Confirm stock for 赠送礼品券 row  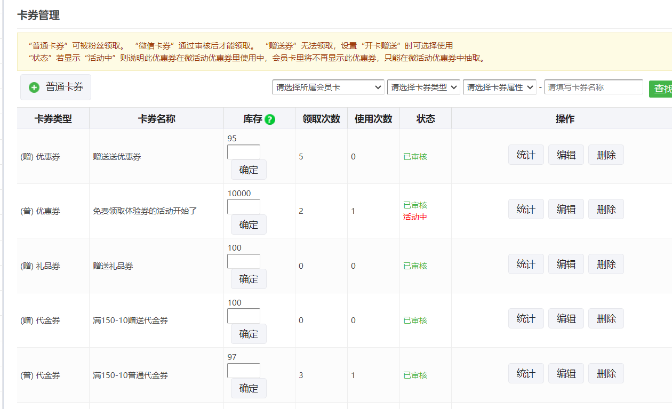click(249, 279)
